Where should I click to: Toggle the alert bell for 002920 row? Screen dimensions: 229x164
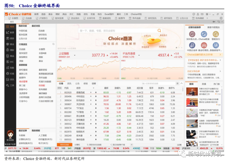tap(96, 92)
